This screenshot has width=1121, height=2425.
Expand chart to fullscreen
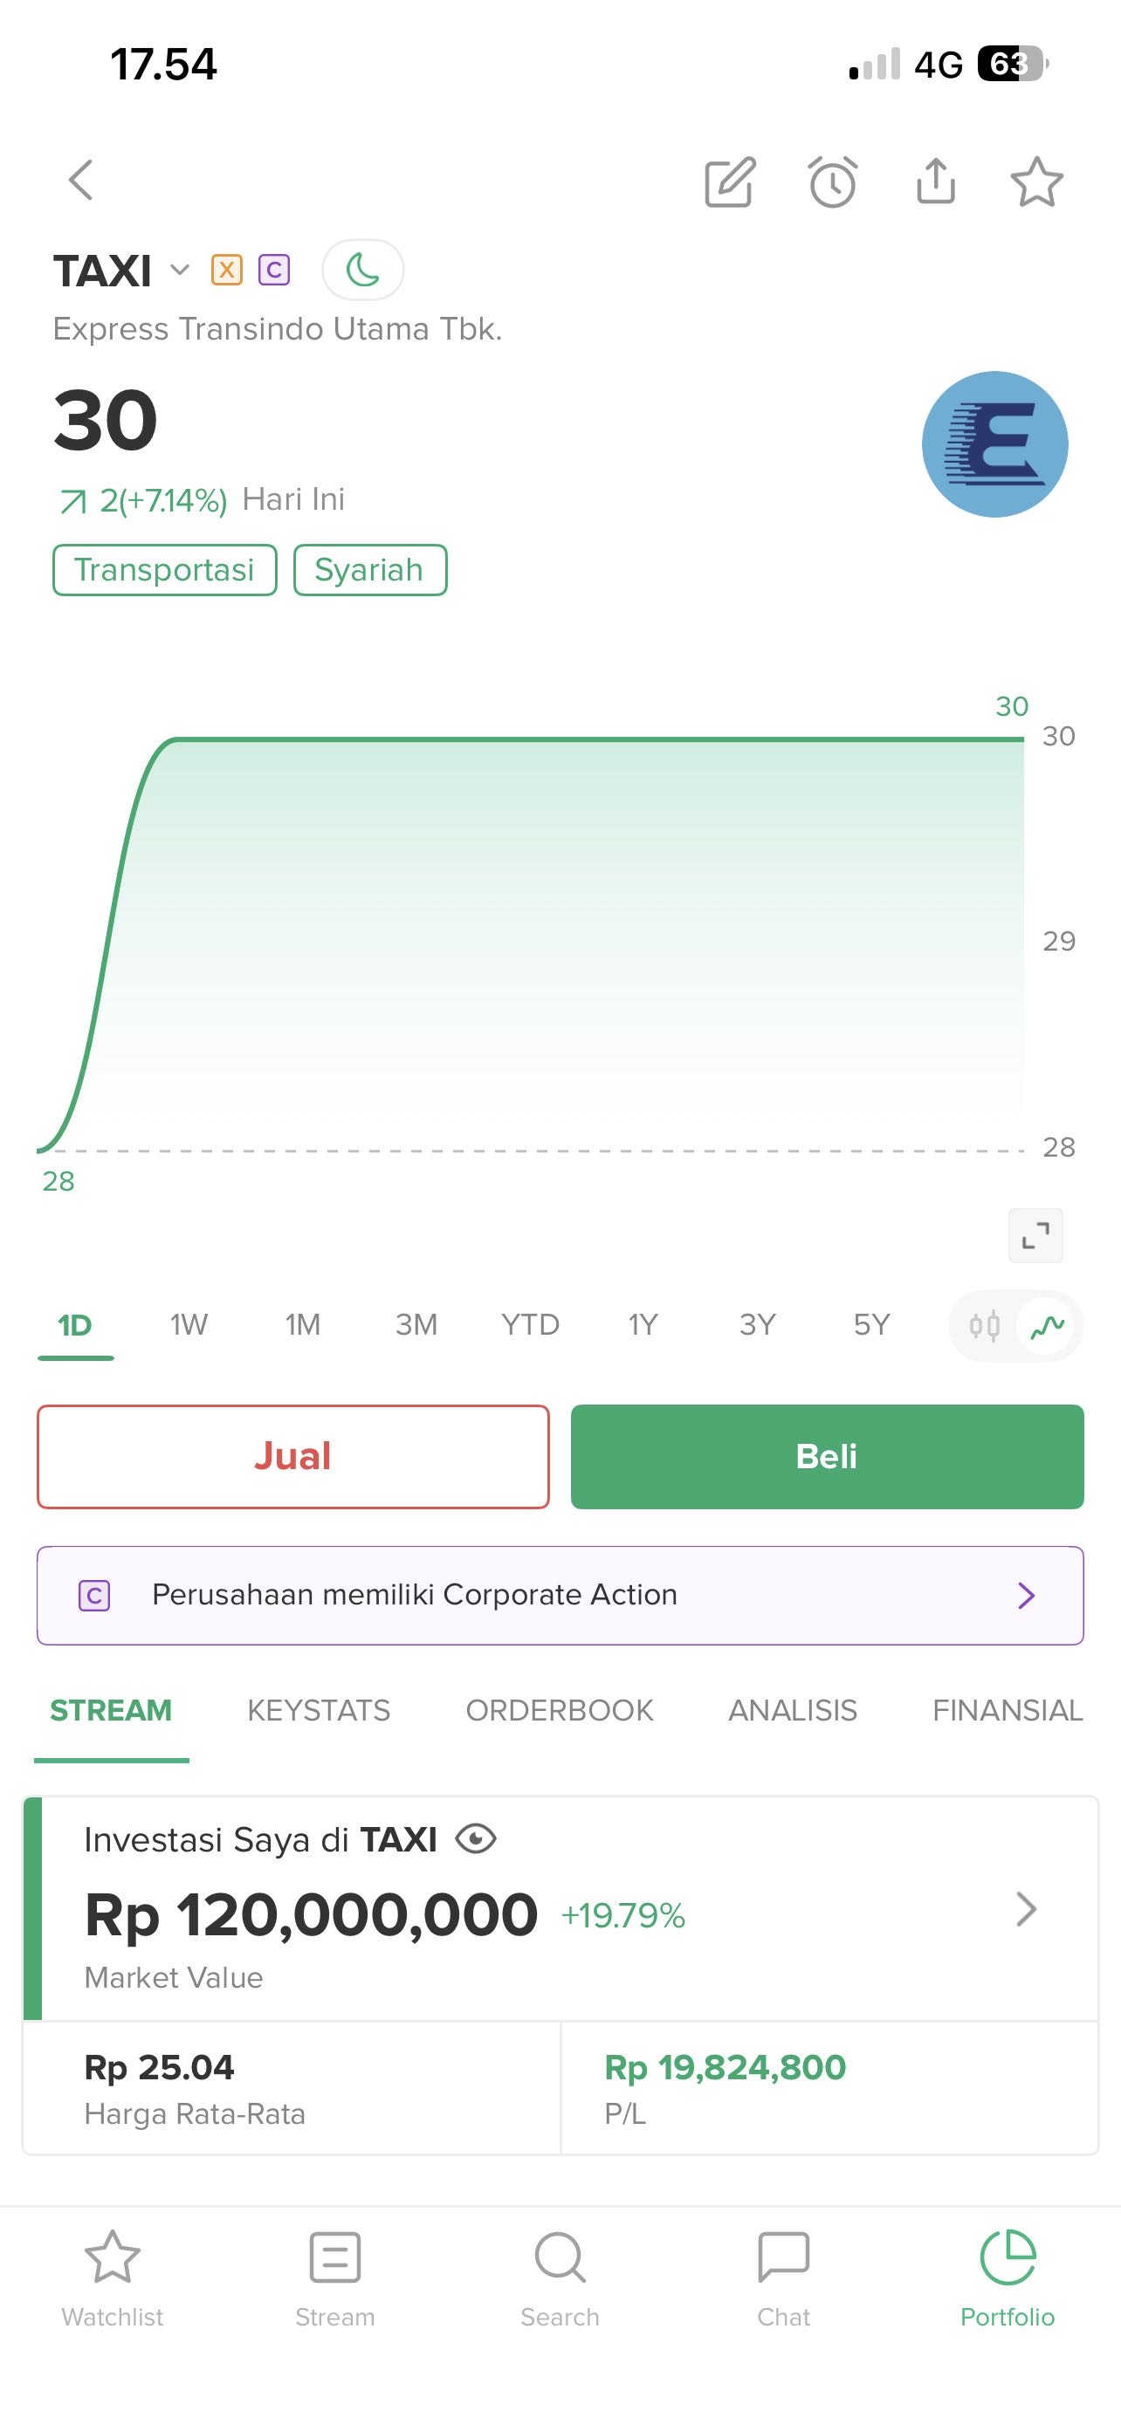point(1035,1234)
